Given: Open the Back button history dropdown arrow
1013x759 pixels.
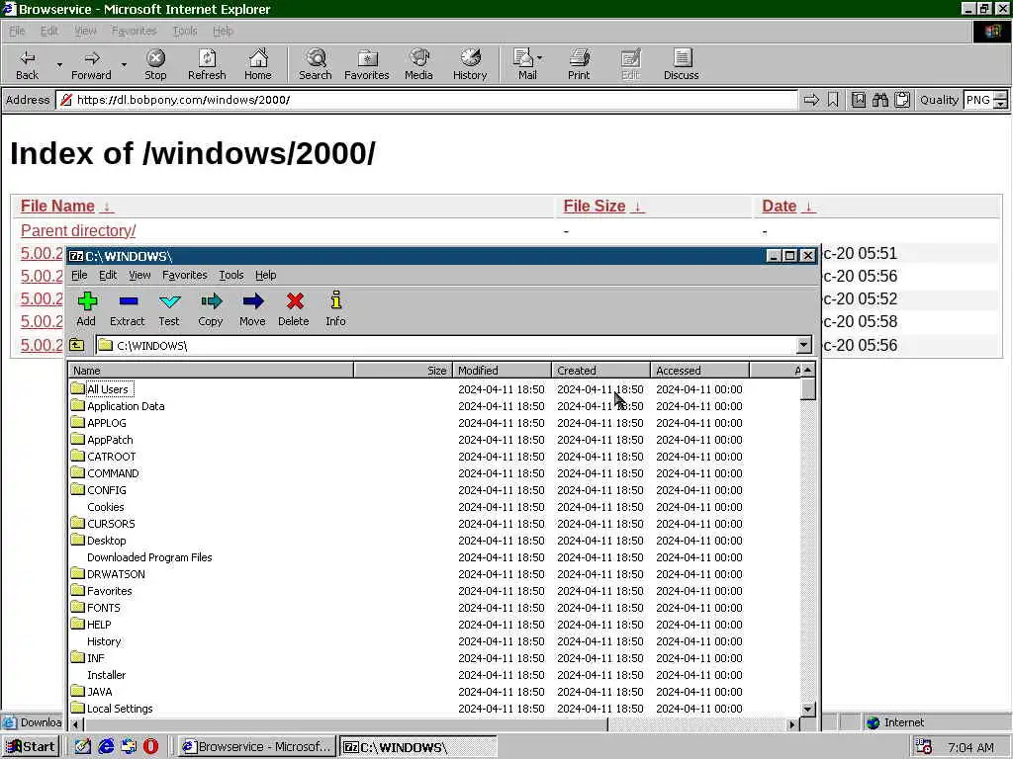Looking at the screenshot, I should [x=59, y=64].
